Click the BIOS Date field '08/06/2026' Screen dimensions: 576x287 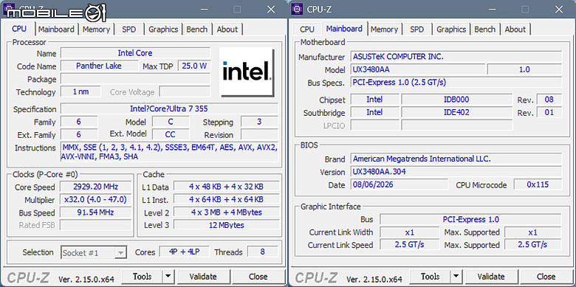coord(400,184)
